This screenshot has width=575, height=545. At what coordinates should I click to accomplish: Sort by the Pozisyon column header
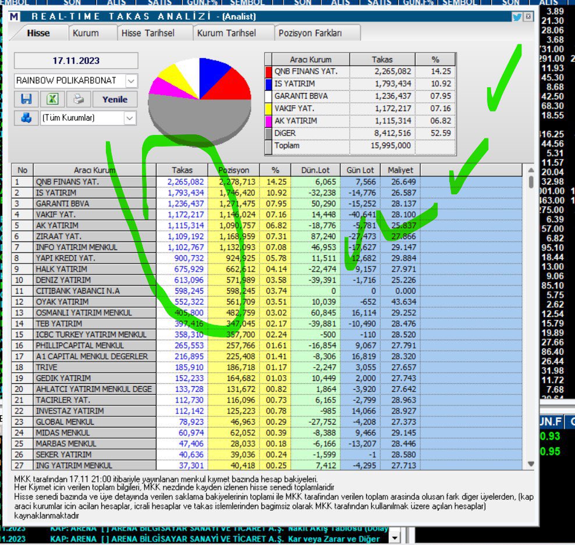(x=233, y=170)
